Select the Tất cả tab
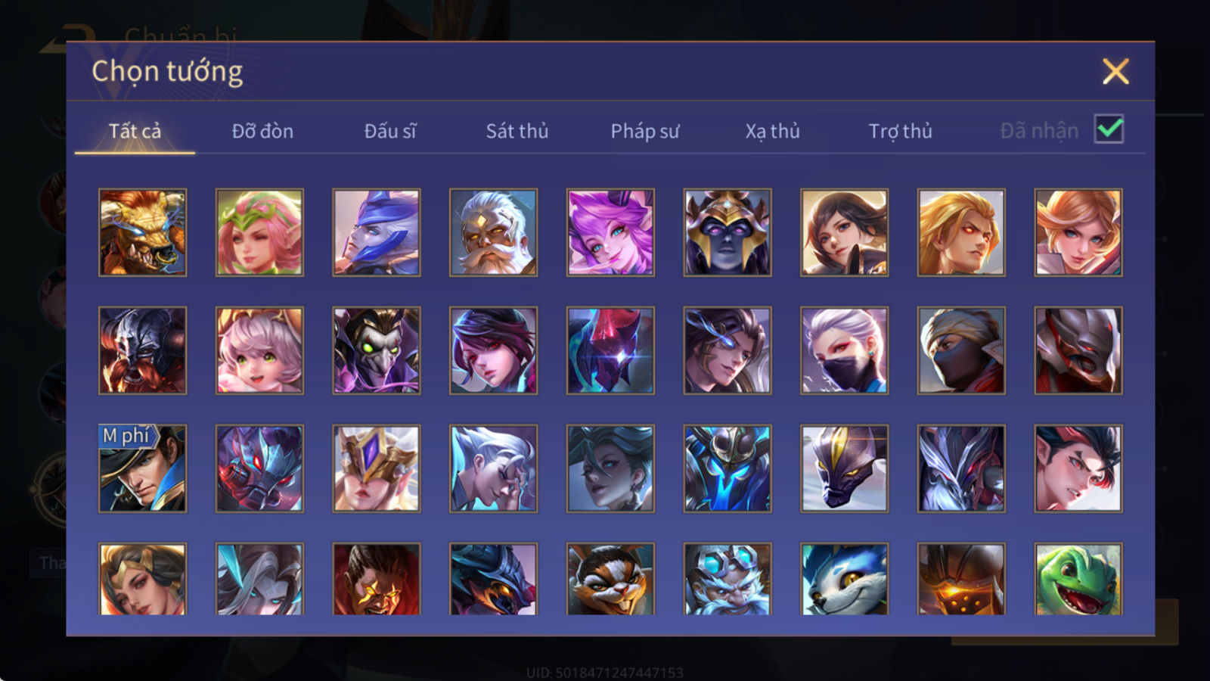The width and height of the screenshot is (1210, 681). coord(135,131)
